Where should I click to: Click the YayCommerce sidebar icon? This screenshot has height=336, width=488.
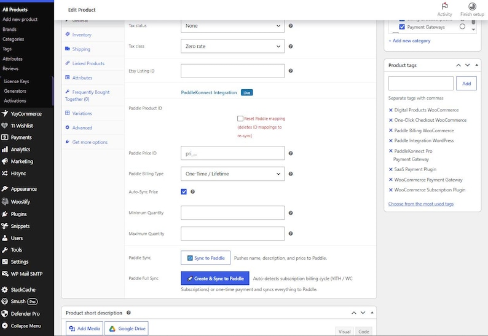[5, 113]
